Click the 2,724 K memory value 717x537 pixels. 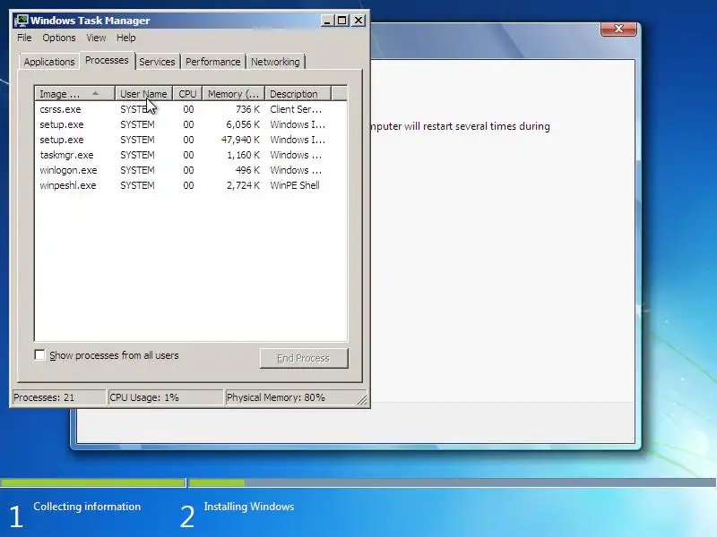coord(243,185)
